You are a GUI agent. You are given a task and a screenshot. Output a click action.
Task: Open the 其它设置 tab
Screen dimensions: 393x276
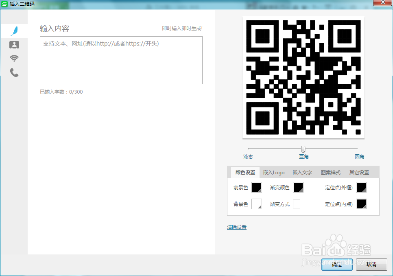[x=359, y=173]
